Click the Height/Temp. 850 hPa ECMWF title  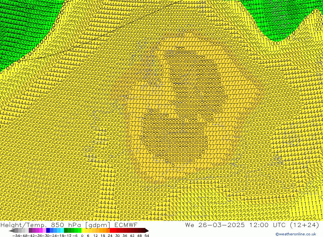(69, 225)
